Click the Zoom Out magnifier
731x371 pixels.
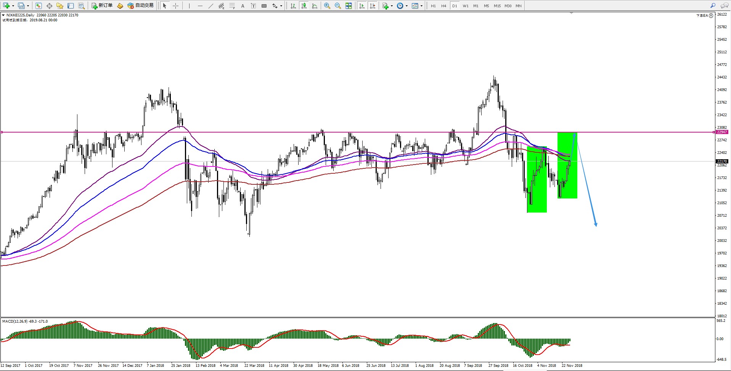337,6
